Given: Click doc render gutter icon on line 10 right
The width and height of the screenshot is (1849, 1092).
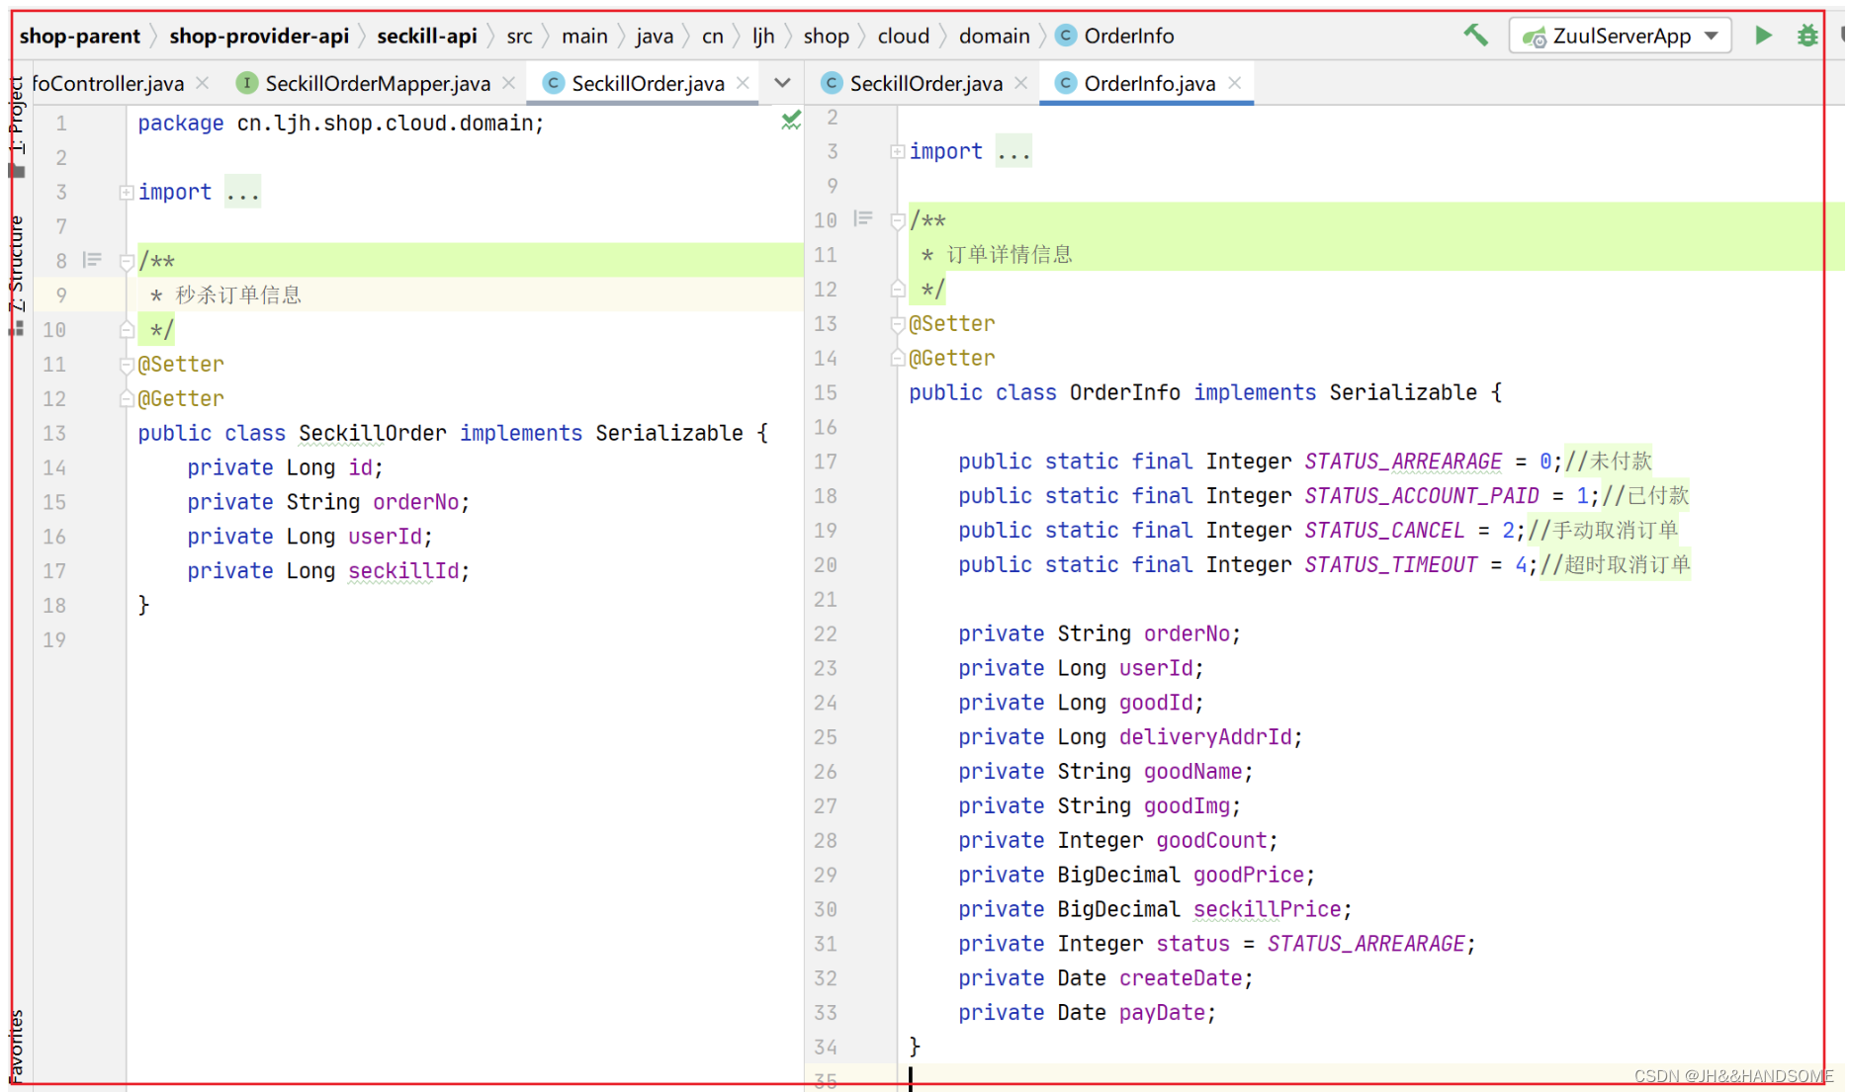Looking at the screenshot, I should [x=863, y=218].
